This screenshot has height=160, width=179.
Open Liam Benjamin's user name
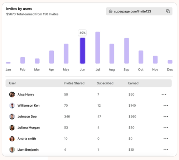tap(28, 150)
